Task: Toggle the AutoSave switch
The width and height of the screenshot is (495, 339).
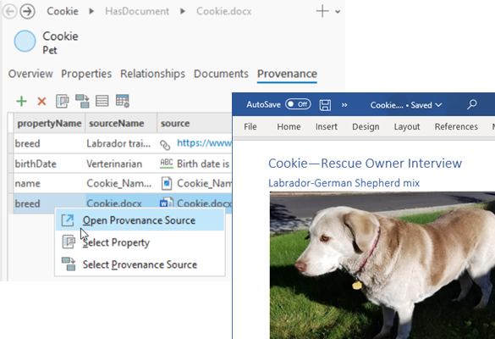Action: (298, 104)
